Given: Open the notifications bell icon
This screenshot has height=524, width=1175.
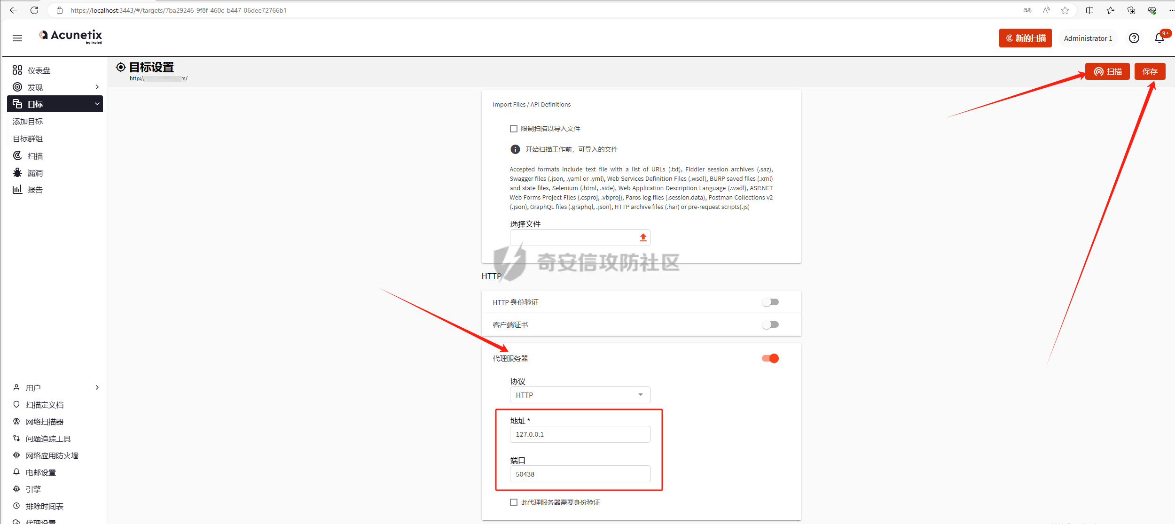Looking at the screenshot, I should pos(1159,38).
